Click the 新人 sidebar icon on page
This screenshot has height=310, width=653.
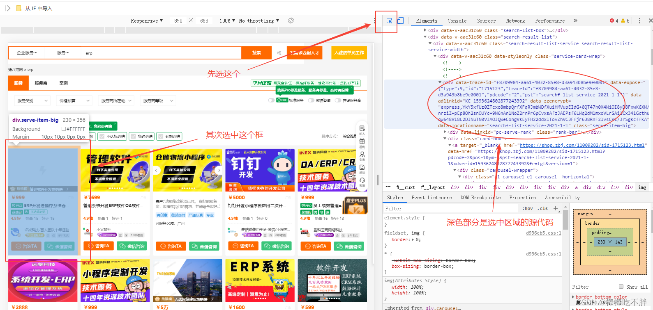362,130
